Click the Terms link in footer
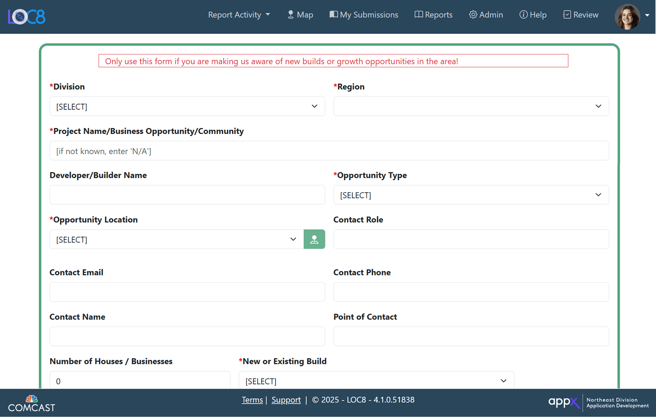 coord(252,400)
